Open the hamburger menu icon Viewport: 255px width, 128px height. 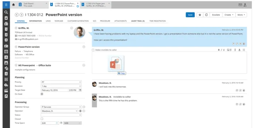pyautogui.click(x=6, y=5)
